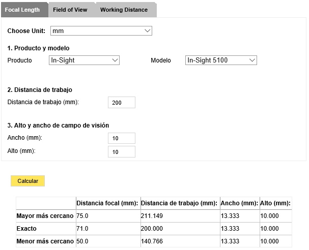309x250 pixels.
Task: Open the Modelo dropdown showing In-Sight 5100
Action: (221, 60)
